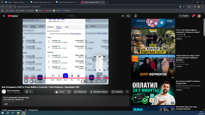Reload the page with the refresh icon
Screen dimensions: 205x115
pos(10,7)
